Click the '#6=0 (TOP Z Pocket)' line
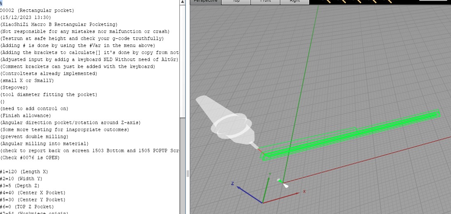This screenshot has width=451, height=214. pos(27,207)
